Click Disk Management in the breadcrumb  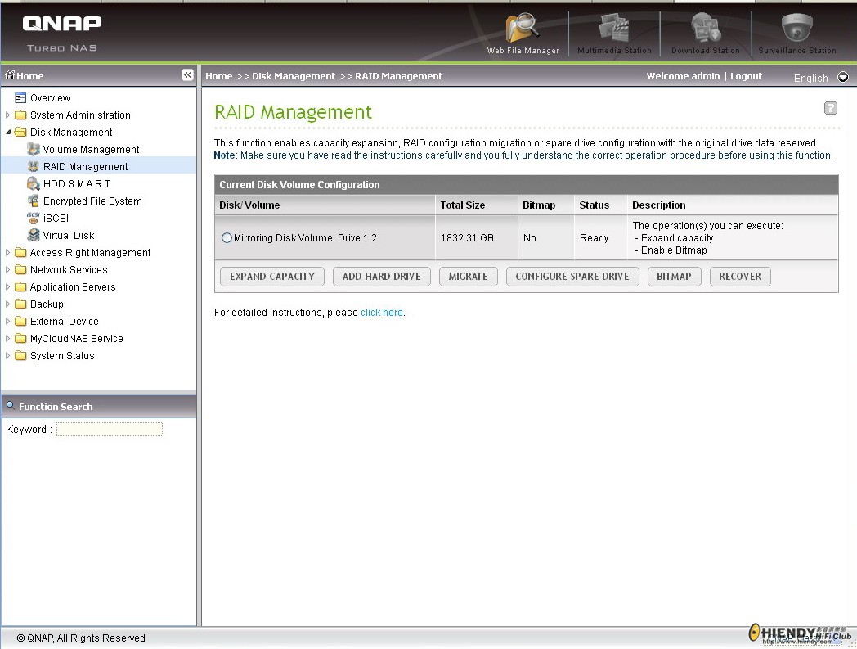coord(294,76)
